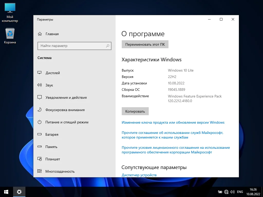Image resolution: width=263 pixels, height=197 pixels.
Task: Click the Копировать button
Action: tap(135, 111)
